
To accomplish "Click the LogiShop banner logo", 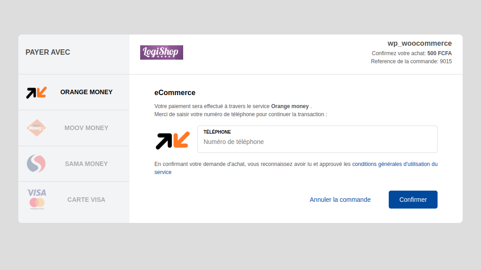I will point(161,52).
